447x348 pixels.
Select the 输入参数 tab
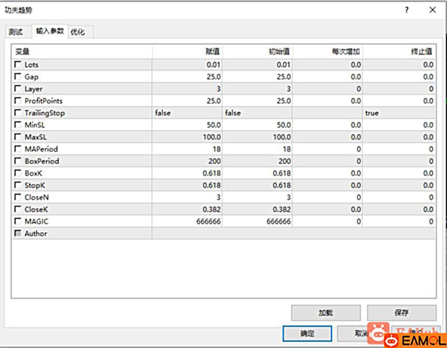(x=49, y=31)
